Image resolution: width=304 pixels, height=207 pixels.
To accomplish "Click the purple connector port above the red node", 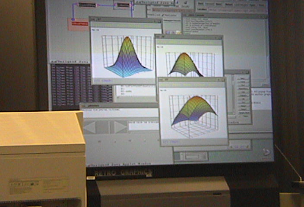I will click(x=73, y=19).
